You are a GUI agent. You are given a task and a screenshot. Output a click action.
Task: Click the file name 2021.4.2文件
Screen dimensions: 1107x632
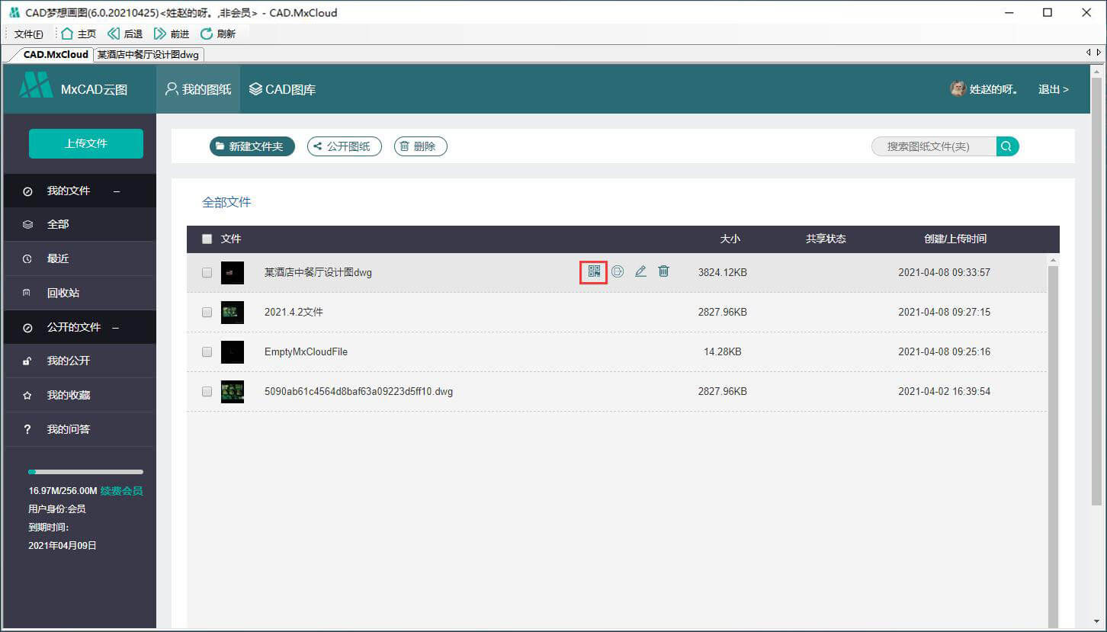point(294,312)
